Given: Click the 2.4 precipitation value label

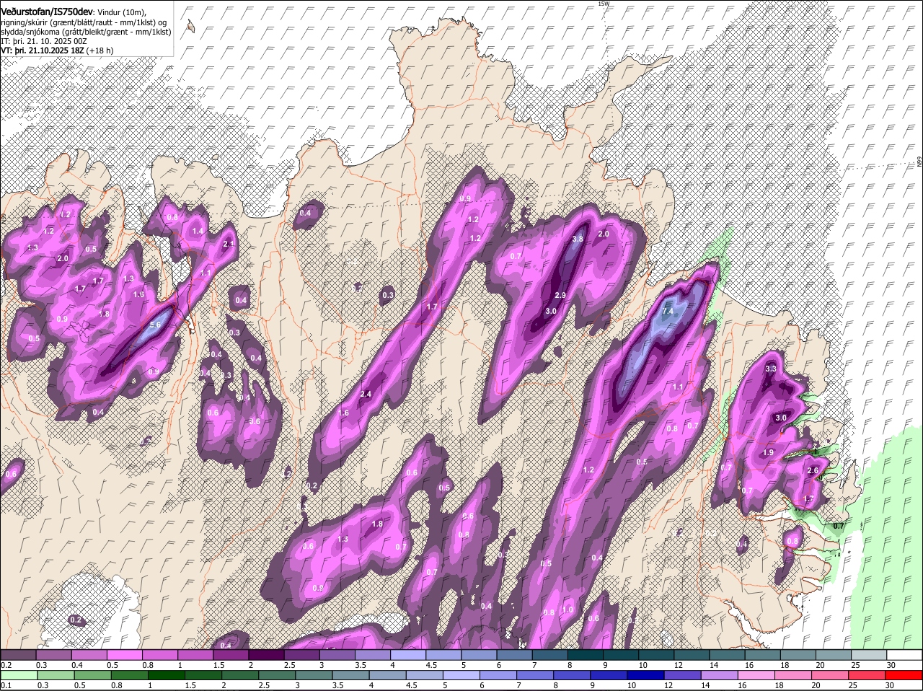Looking at the screenshot, I should tap(366, 394).
